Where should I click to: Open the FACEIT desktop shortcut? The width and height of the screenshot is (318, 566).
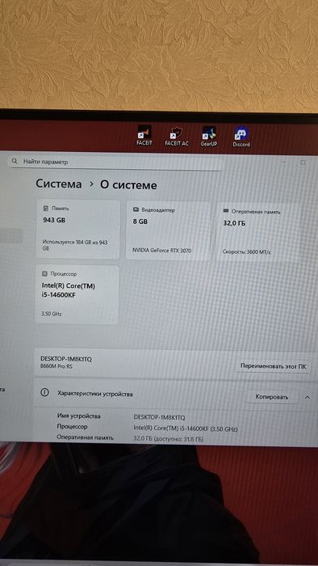[x=144, y=136]
